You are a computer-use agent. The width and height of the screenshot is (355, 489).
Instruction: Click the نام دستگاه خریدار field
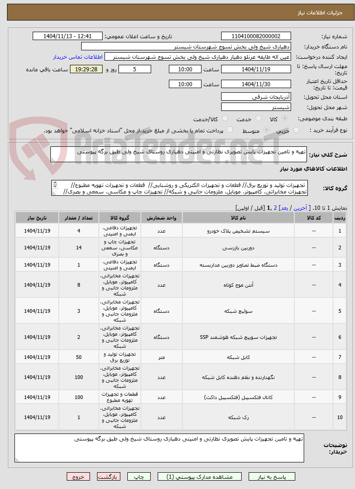186,47
